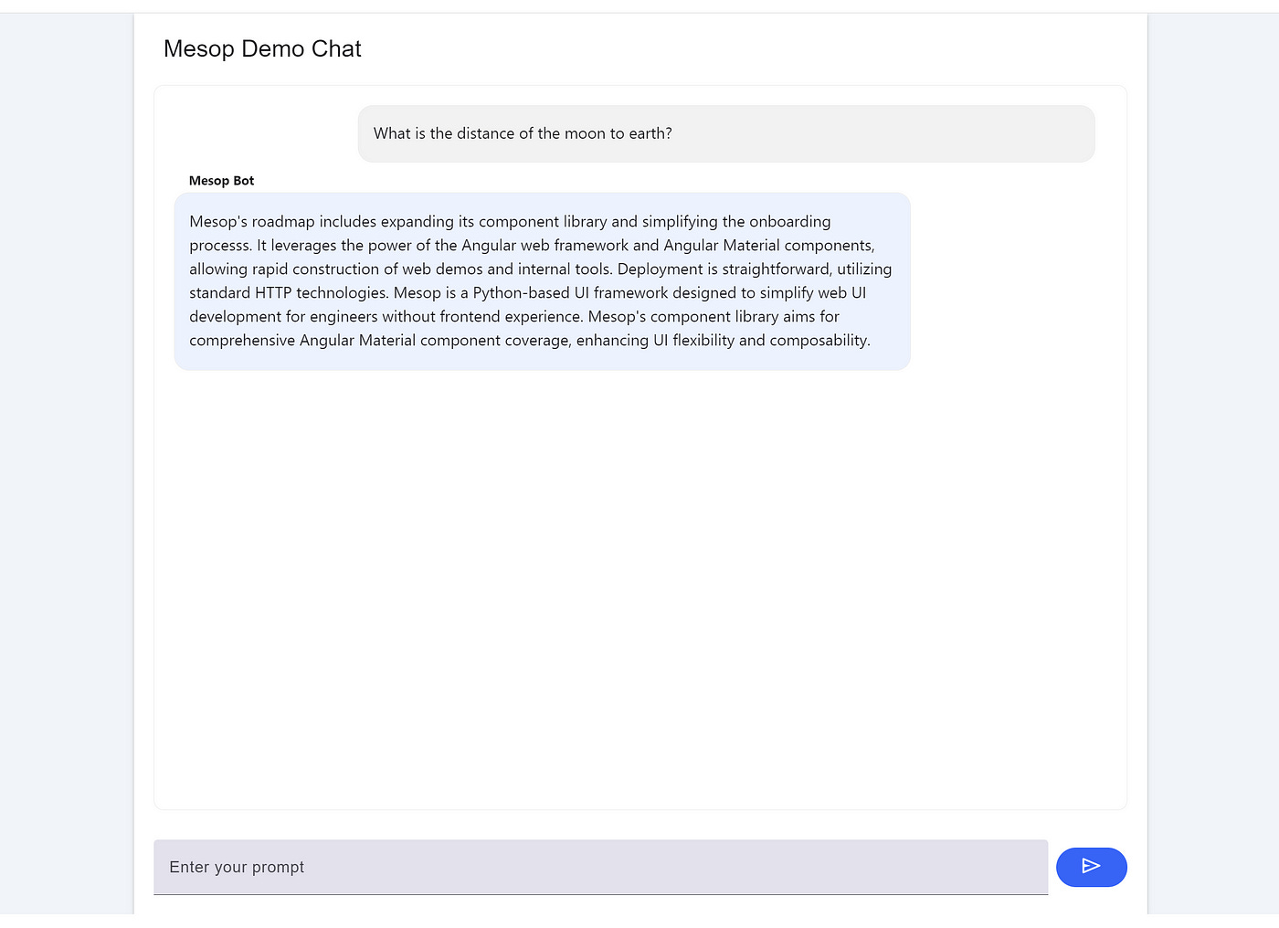The image size is (1279, 928).
Task: Click the empty area below bot reply
Action: point(639,585)
